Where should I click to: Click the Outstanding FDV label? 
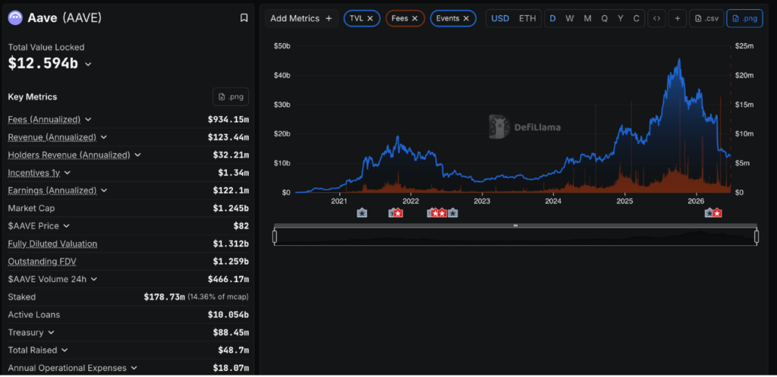pos(42,262)
